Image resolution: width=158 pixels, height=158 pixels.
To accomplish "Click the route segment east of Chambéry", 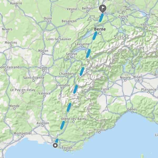I will pyautogui.click(x=82, y=71).
